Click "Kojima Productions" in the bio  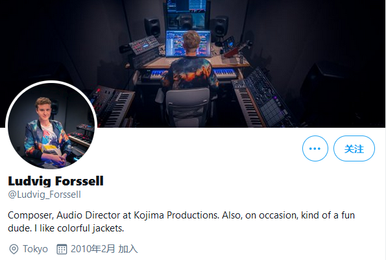click(x=176, y=215)
